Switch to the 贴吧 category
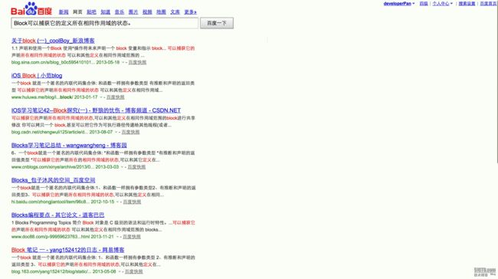 coord(91,12)
